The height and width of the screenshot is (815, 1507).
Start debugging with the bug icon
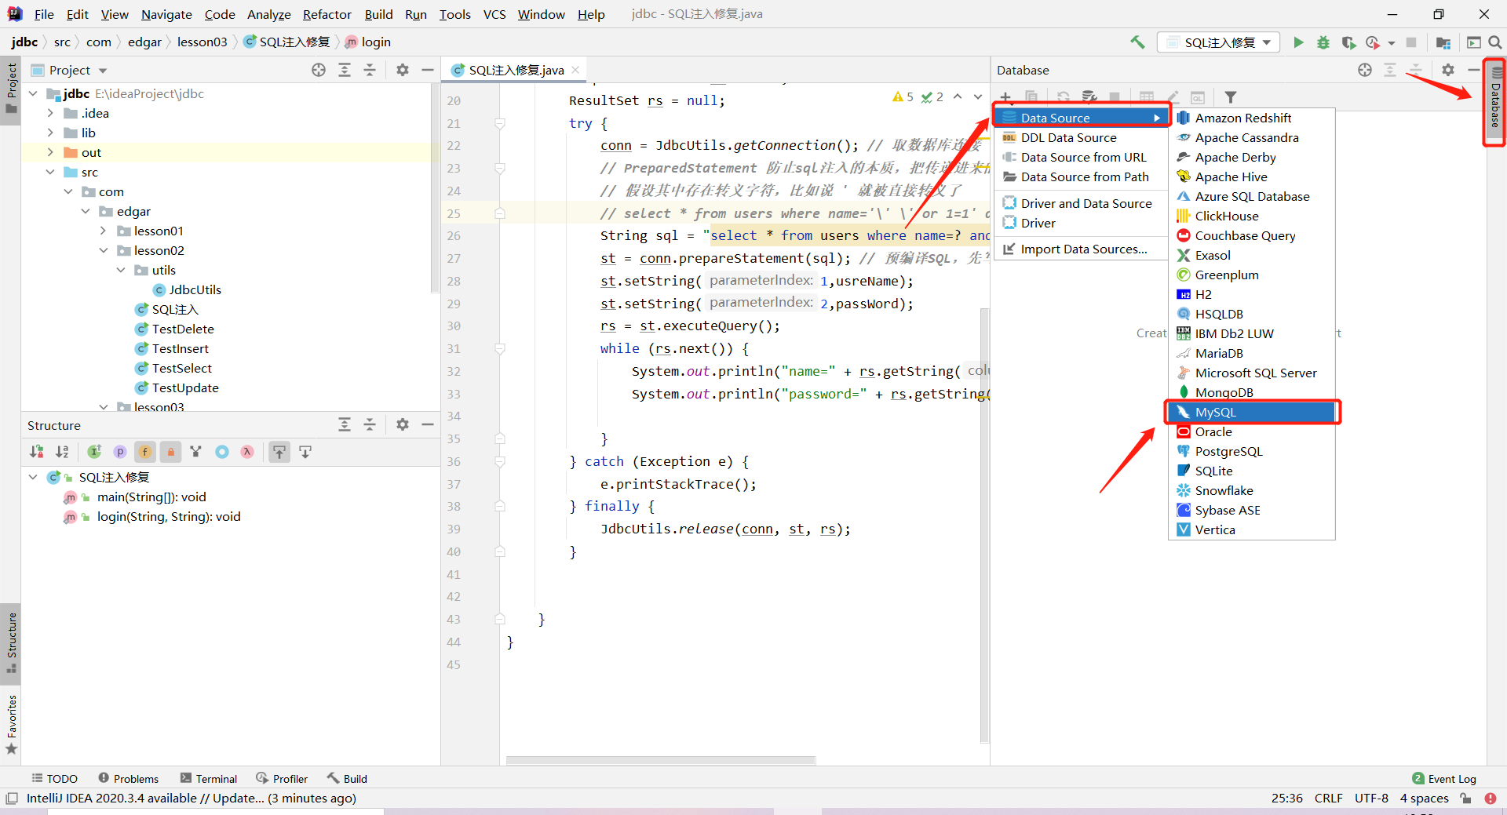1323,42
